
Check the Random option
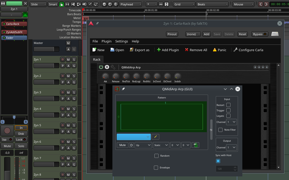[x=156, y=156]
